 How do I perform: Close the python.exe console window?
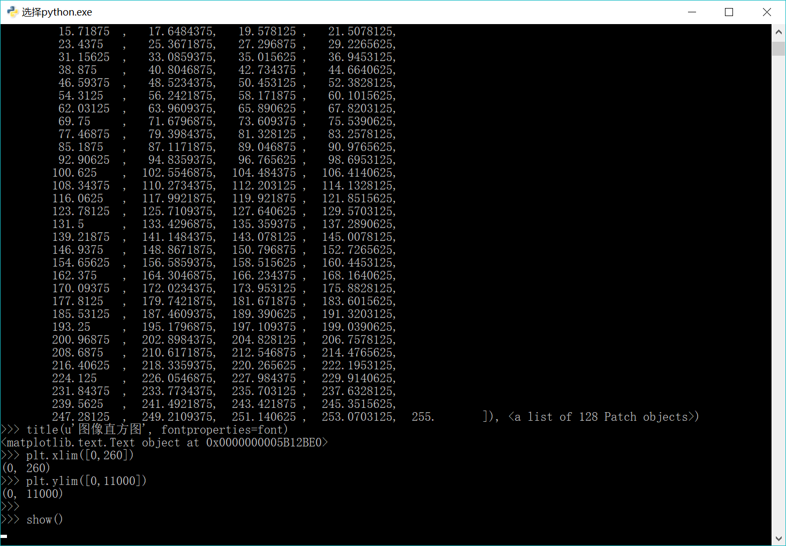click(x=767, y=12)
